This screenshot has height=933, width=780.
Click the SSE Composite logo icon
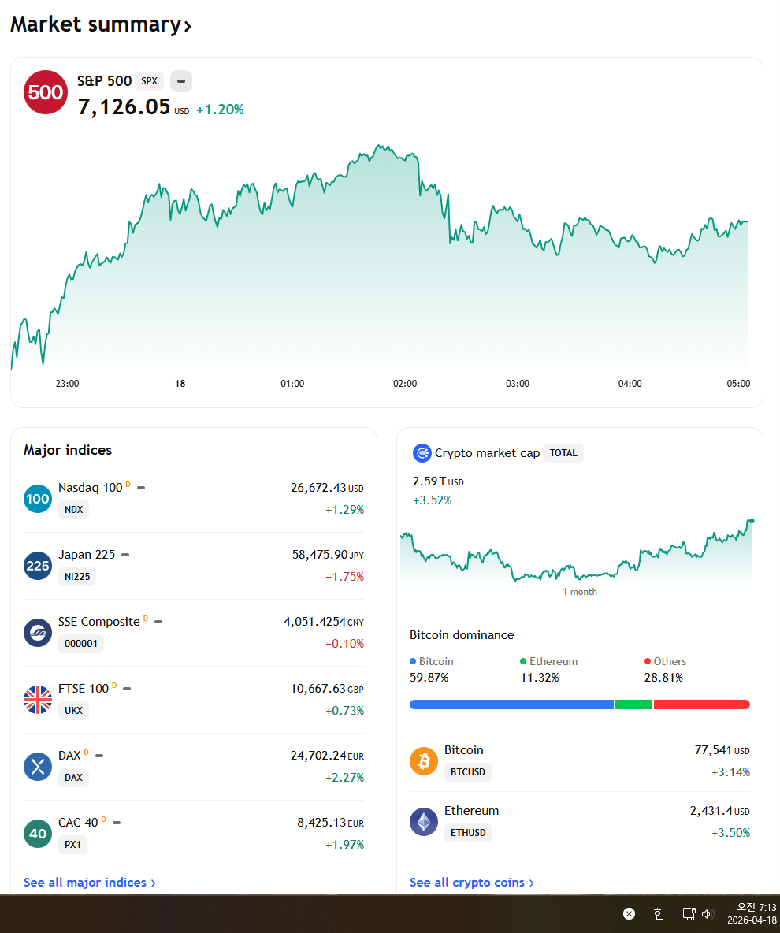[x=38, y=633]
